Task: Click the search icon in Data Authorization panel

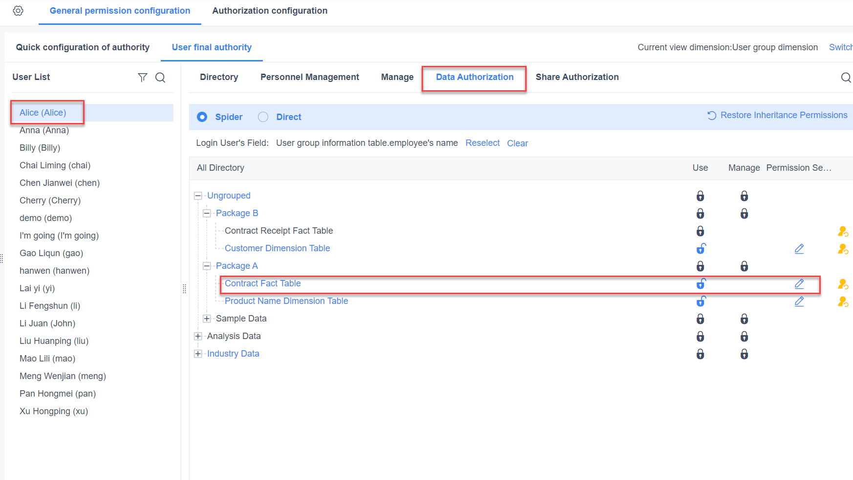Action: pyautogui.click(x=846, y=77)
